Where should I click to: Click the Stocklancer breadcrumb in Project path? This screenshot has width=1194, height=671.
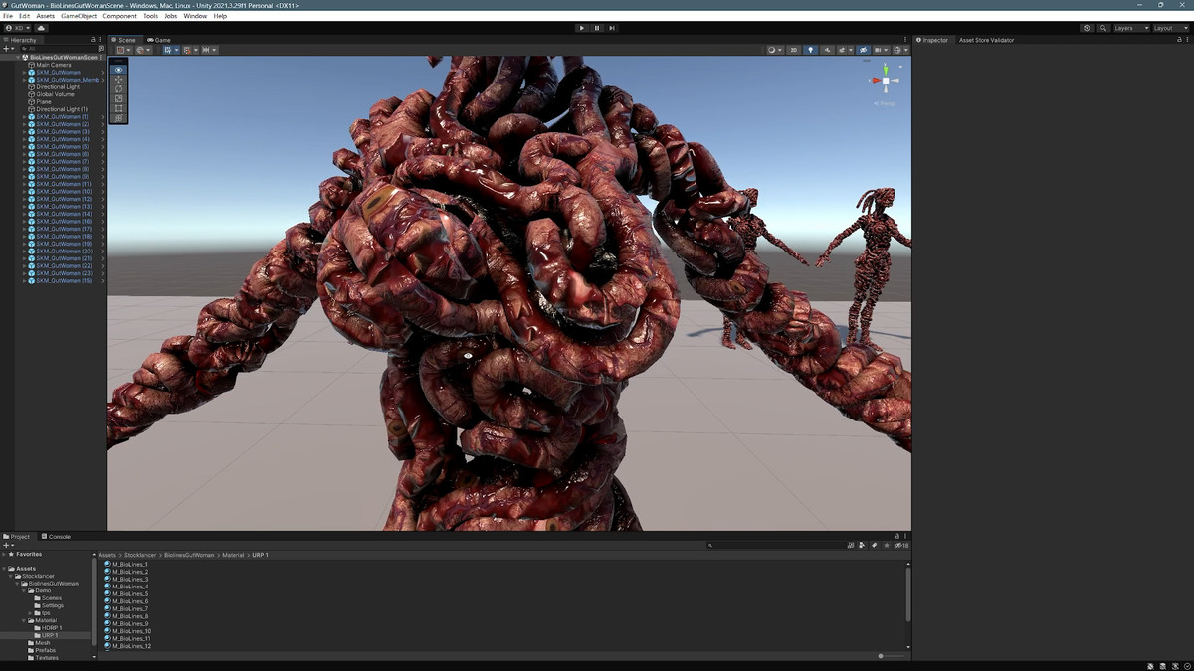click(x=141, y=555)
